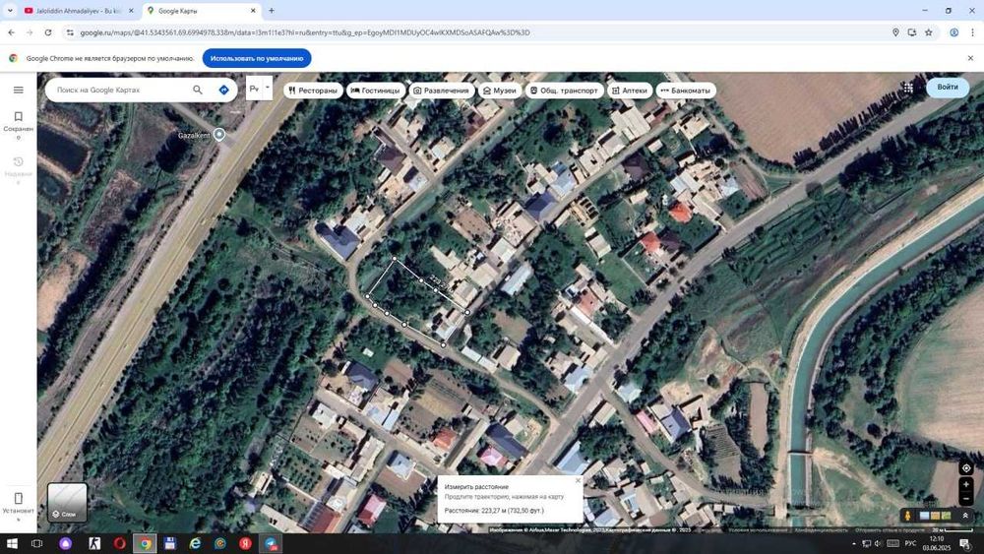Close the Google Карты tab
Screen dimensions: 984x554
pyautogui.click(x=253, y=11)
